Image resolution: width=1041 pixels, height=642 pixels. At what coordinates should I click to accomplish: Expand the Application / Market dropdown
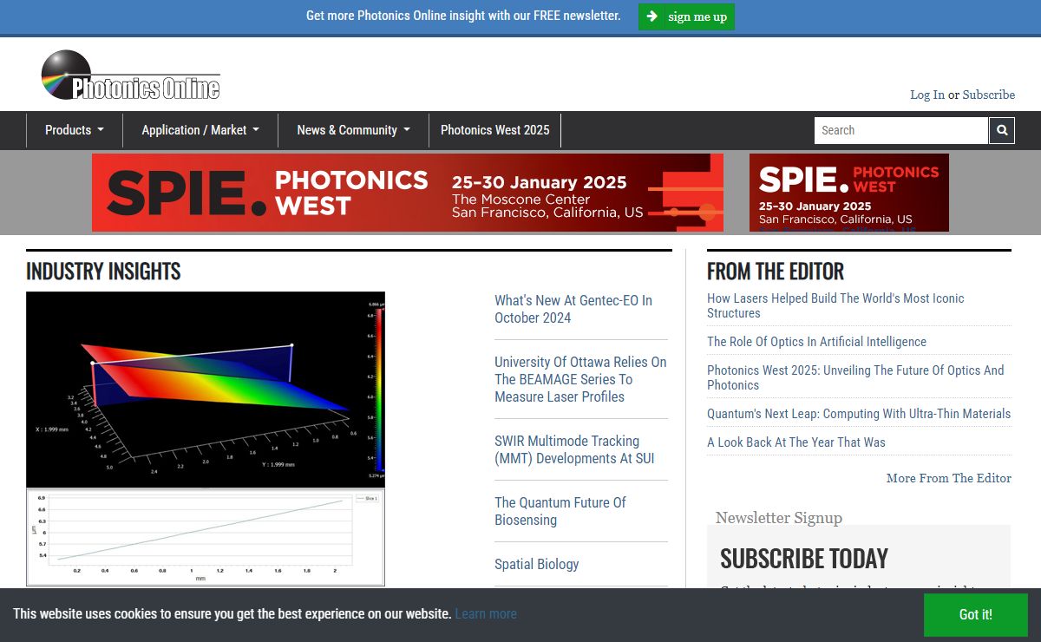[x=200, y=130]
